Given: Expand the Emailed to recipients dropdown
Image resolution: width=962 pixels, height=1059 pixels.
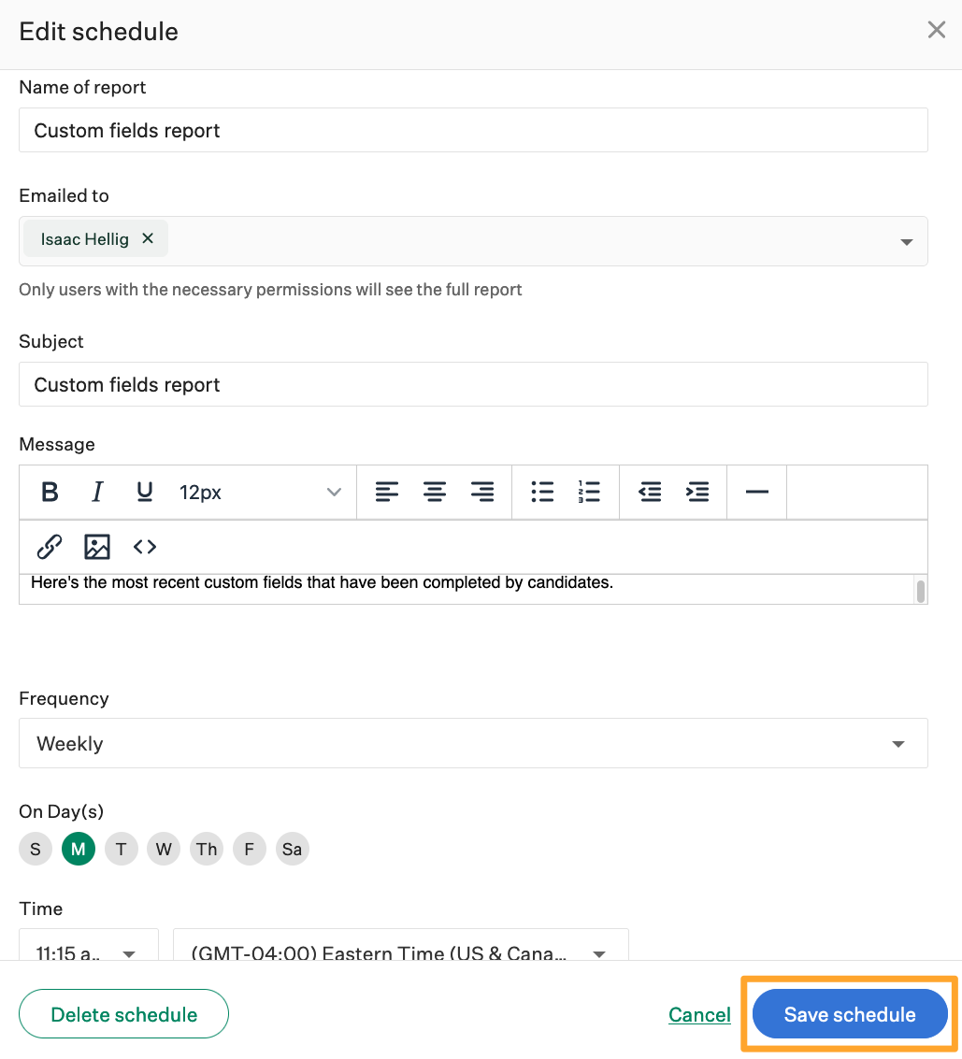Looking at the screenshot, I should point(907,242).
